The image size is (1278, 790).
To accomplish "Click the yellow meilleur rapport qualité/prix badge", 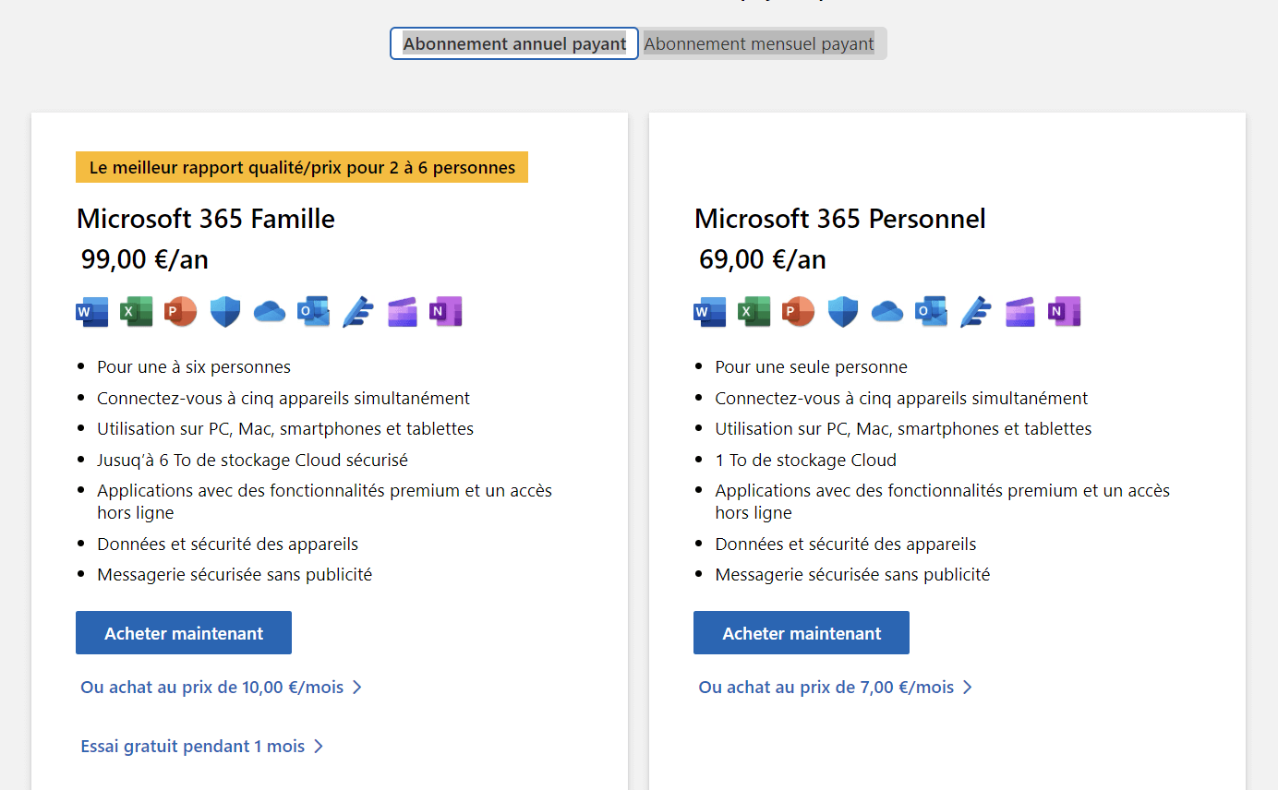I will [x=302, y=168].
